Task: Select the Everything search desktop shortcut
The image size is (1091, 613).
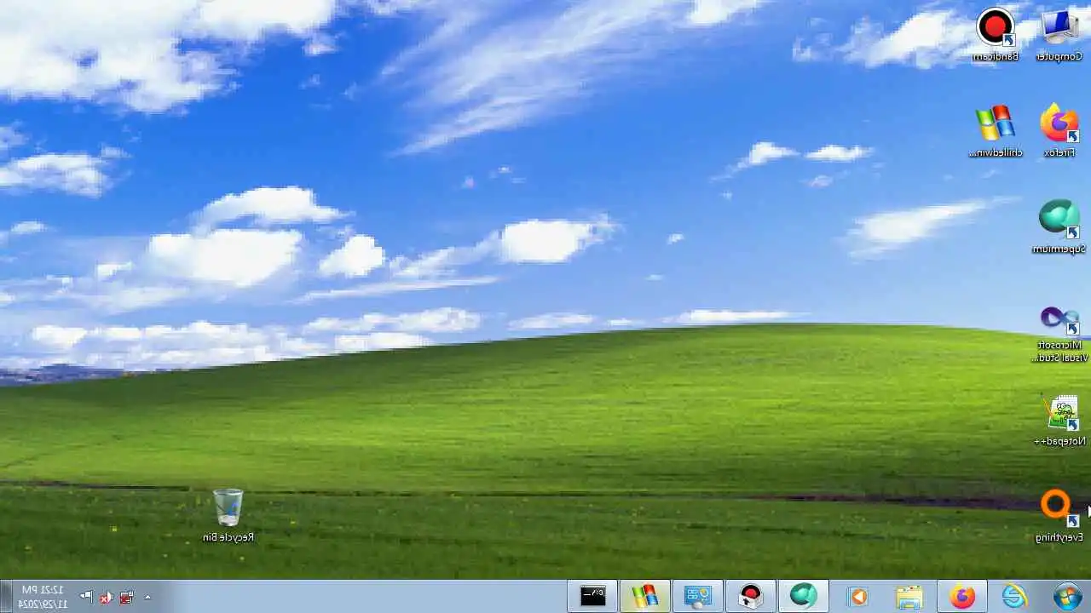Action: coord(1059,517)
